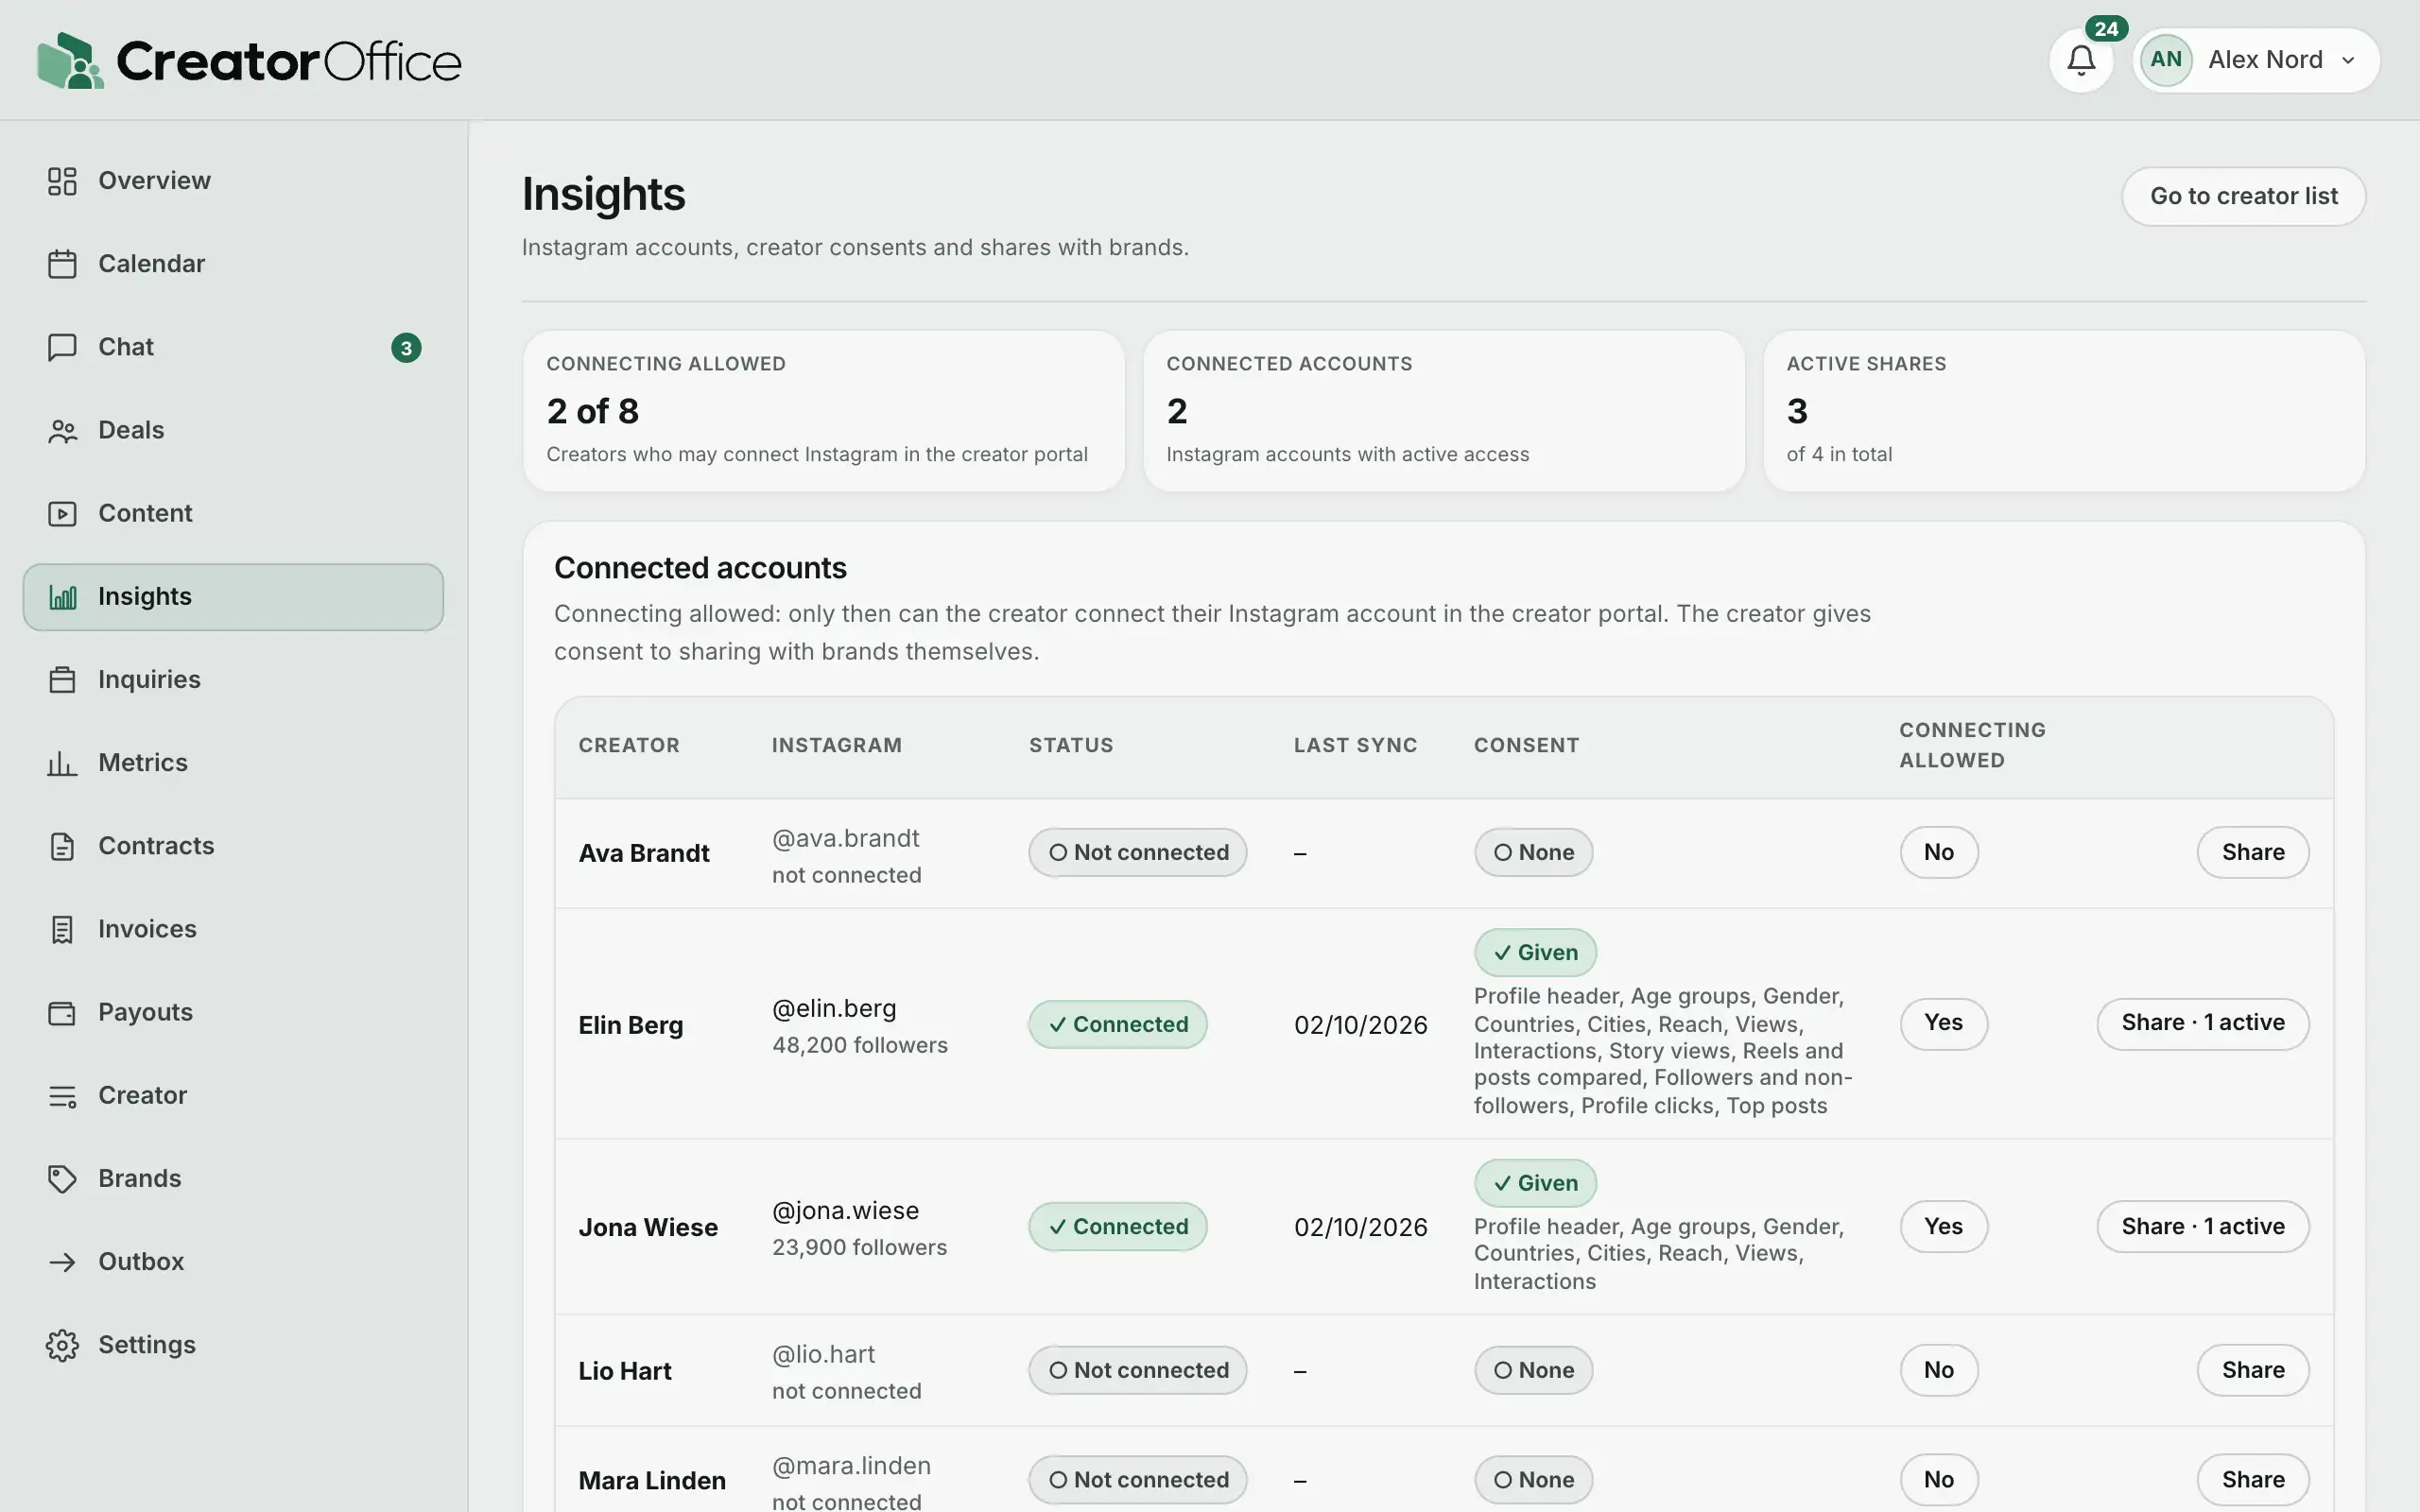Click the Connected accounts card value 2

click(x=1177, y=411)
